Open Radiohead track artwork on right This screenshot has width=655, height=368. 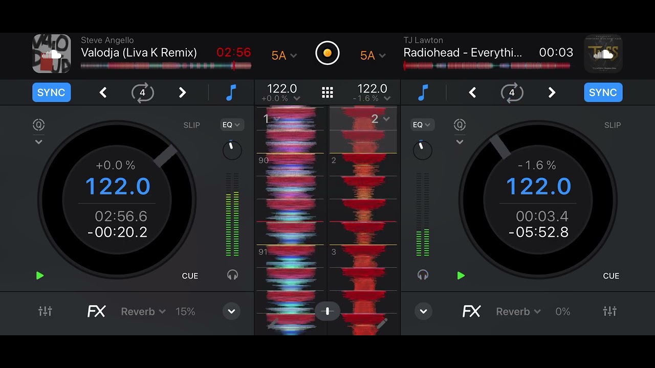coord(603,54)
